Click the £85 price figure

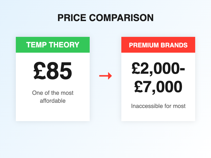click(53, 71)
